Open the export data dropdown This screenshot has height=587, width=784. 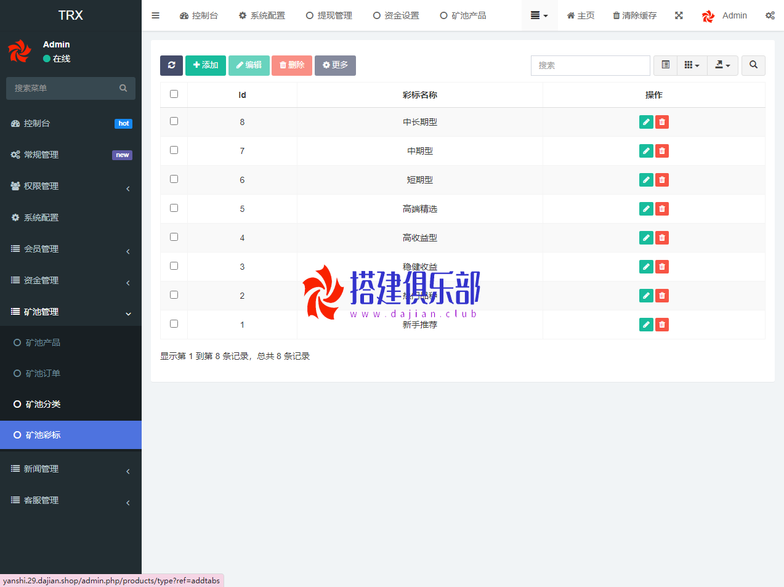pyautogui.click(x=722, y=65)
